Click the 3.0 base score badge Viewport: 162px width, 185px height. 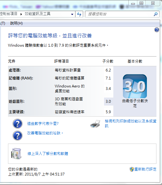coord(135,86)
